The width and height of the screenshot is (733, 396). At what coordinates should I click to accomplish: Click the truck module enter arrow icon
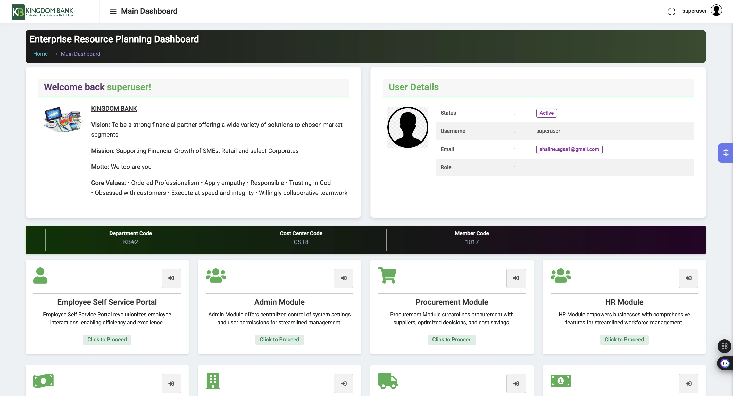click(x=516, y=383)
